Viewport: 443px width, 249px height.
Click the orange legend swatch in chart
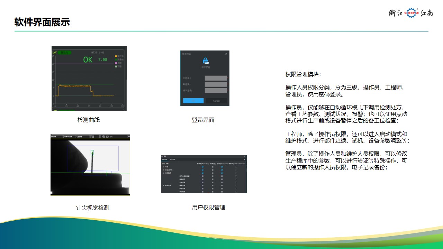tap(116, 56)
